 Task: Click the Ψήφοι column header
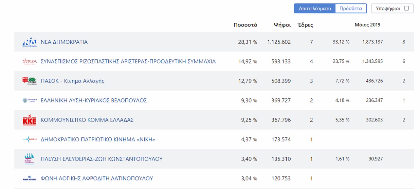click(282, 25)
